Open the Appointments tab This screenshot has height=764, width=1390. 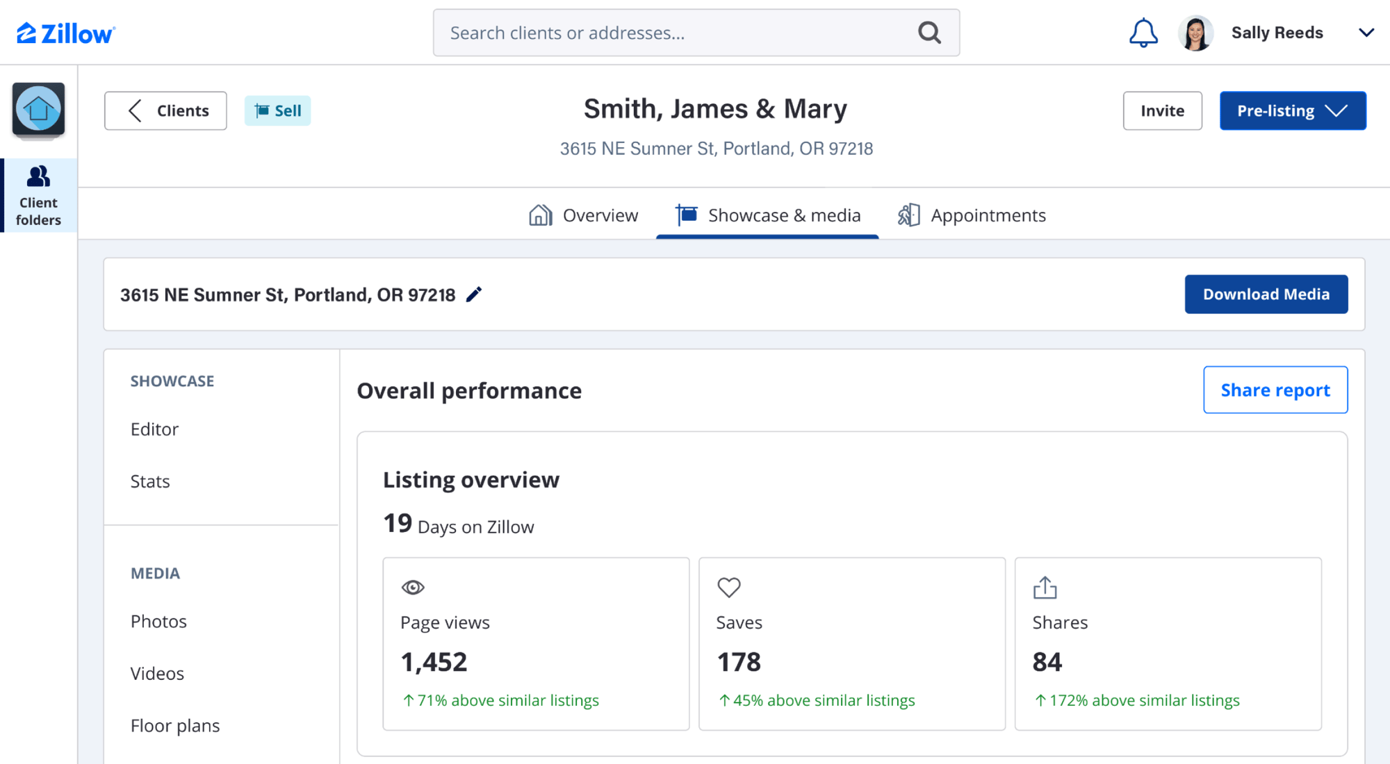(x=971, y=215)
